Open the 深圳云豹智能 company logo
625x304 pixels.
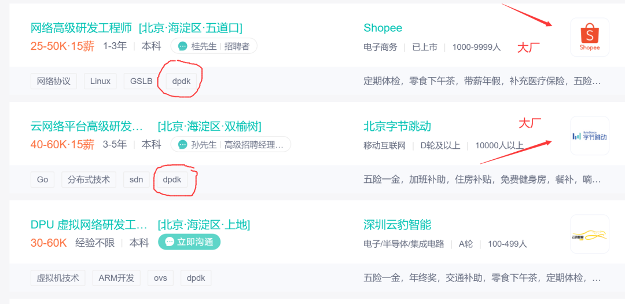[x=589, y=234]
